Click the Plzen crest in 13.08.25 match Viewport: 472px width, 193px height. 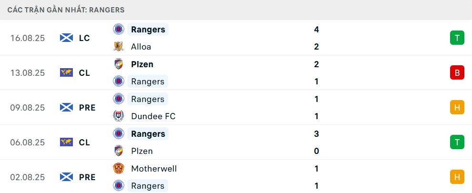(x=118, y=64)
